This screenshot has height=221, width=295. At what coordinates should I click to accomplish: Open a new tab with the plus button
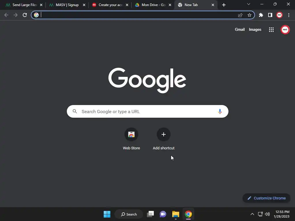click(x=224, y=5)
